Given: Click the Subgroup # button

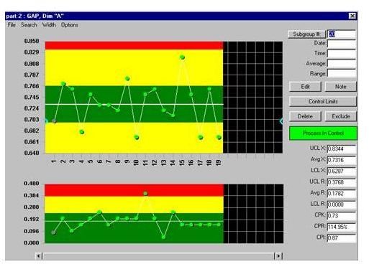Looking at the screenshot, I should click(x=306, y=34).
